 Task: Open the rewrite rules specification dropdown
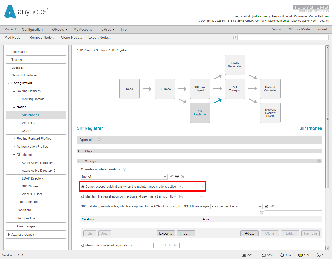pyautogui.click(x=236, y=206)
